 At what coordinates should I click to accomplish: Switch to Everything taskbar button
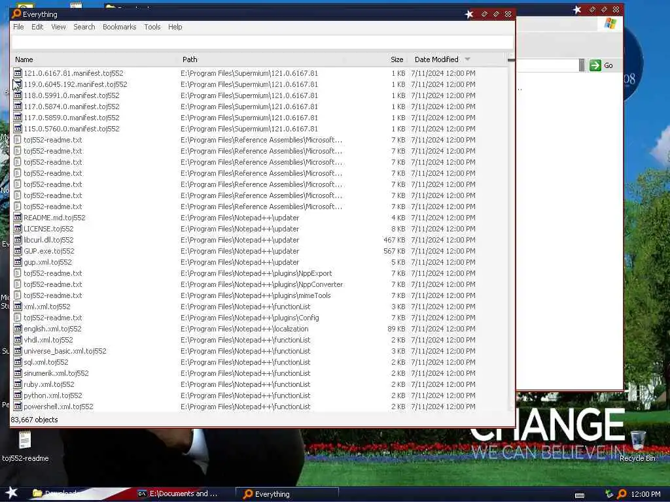tap(287, 494)
